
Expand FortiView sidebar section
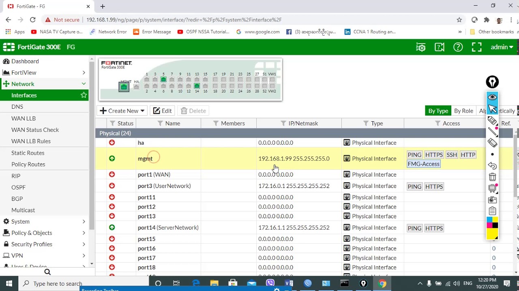click(x=44, y=73)
